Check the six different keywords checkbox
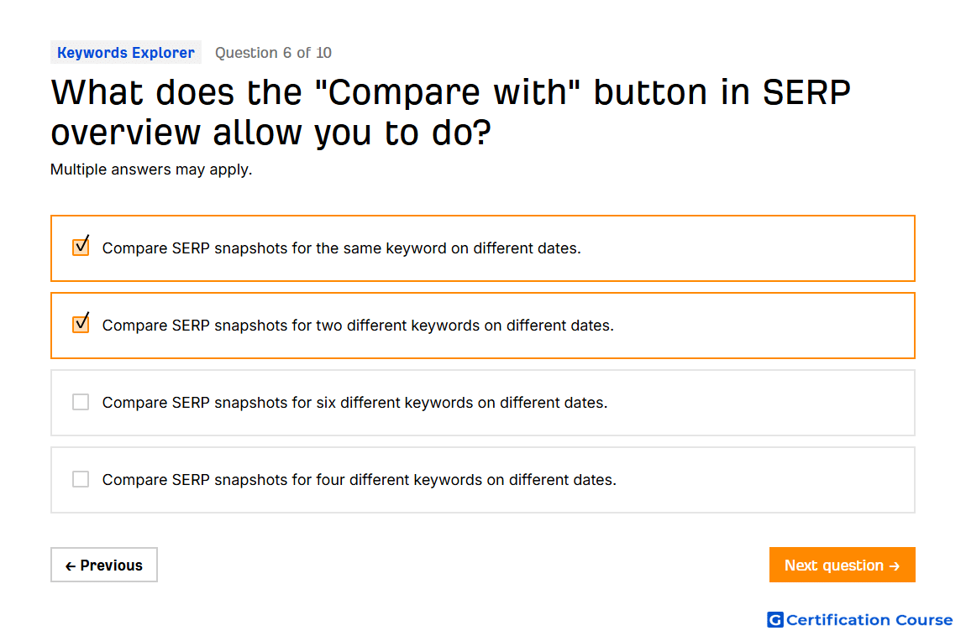Image resolution: width=966 pixels, height=636 pixels. tap(81, 402)
